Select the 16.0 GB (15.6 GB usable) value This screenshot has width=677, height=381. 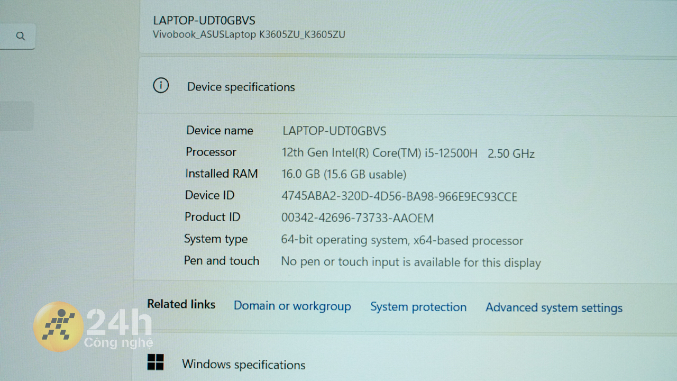(x=344, y=175)
